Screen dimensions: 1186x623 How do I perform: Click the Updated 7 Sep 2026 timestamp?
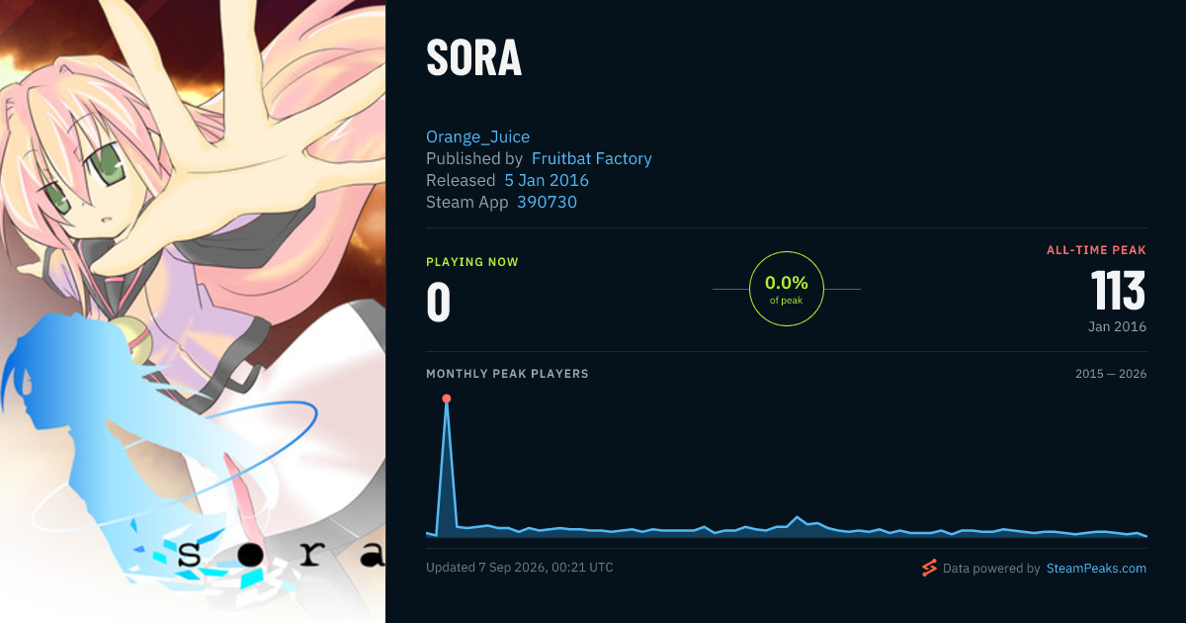point(520,568)
